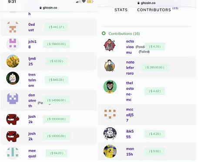Open josh2k profile with $19000.00 first entry

tap(32, 119)
